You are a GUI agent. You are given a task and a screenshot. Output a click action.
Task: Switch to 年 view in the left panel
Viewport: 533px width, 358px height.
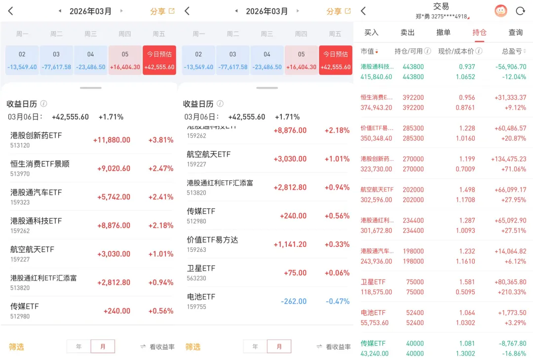tap(79, 347)
